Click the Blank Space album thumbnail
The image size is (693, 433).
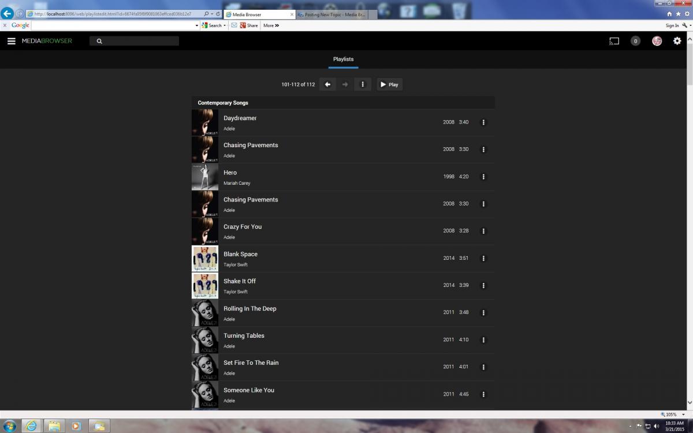coord(205,258)
